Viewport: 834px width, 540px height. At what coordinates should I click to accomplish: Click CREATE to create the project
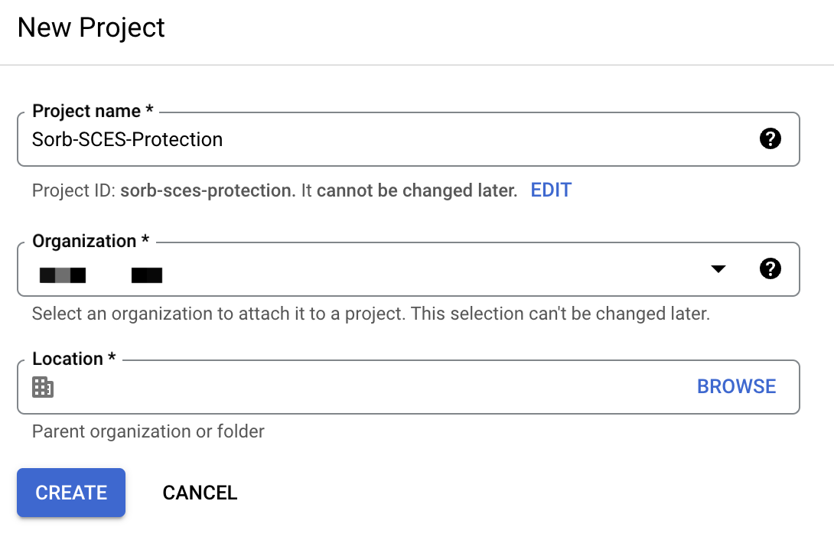[x=70, y=493]
